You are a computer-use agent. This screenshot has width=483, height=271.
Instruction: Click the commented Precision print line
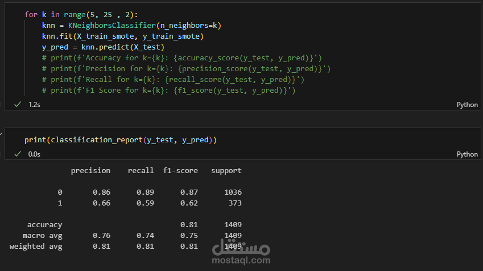[187, 68]
